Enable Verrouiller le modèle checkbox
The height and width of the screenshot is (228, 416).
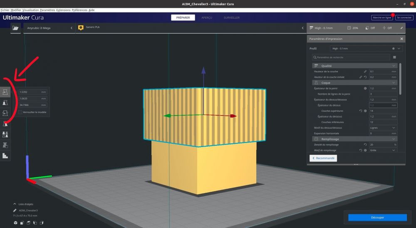tap(20, 112)
